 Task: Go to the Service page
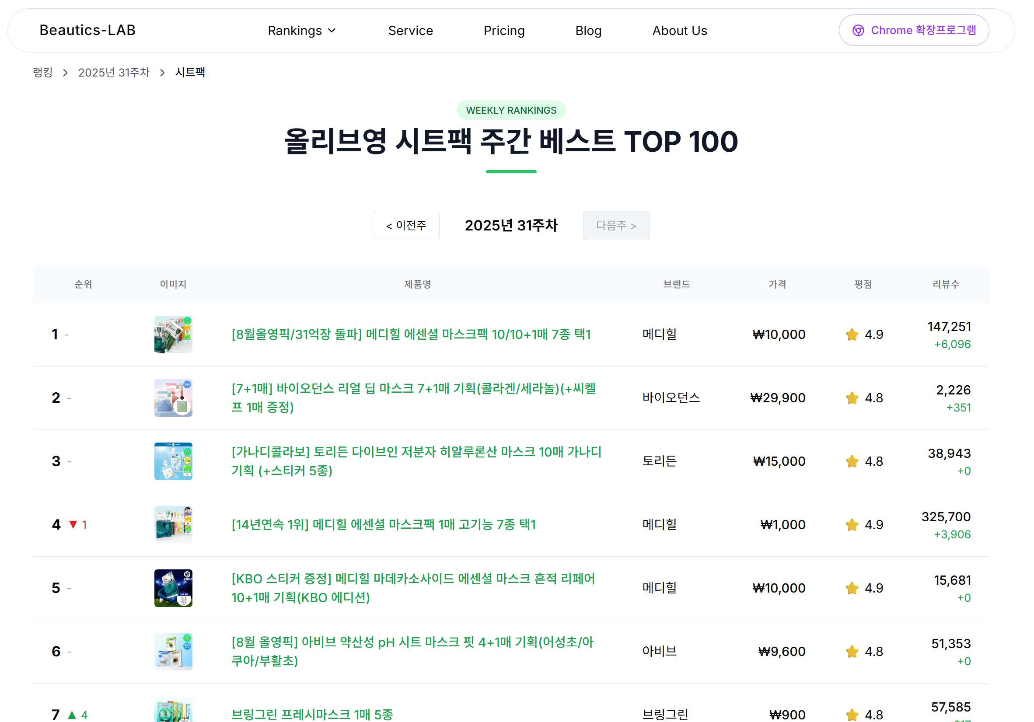point(410,31)
